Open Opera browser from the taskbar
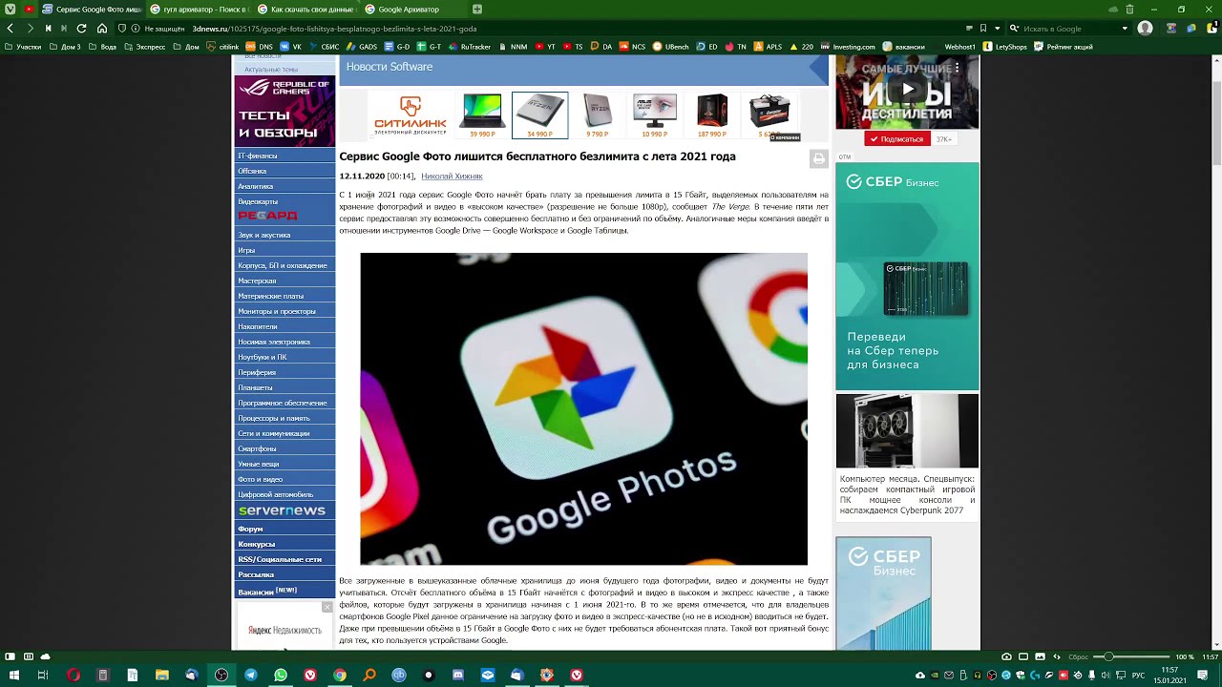The image size is (1222, 687). pos(74,675)
